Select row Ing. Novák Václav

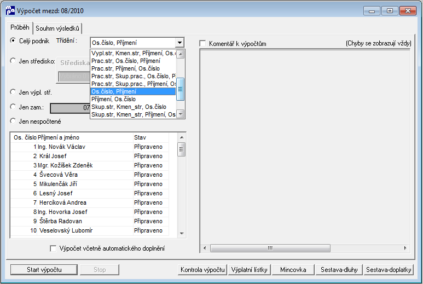coord(90,147)
